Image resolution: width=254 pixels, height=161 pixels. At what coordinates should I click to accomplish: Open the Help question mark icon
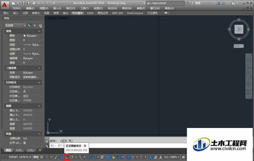[233, 3]
